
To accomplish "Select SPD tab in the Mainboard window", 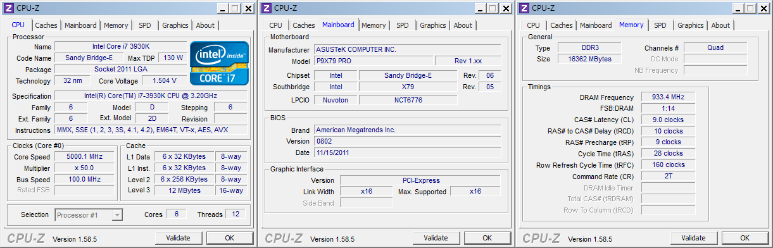I will pyautogui.click(x=403, y=25).
